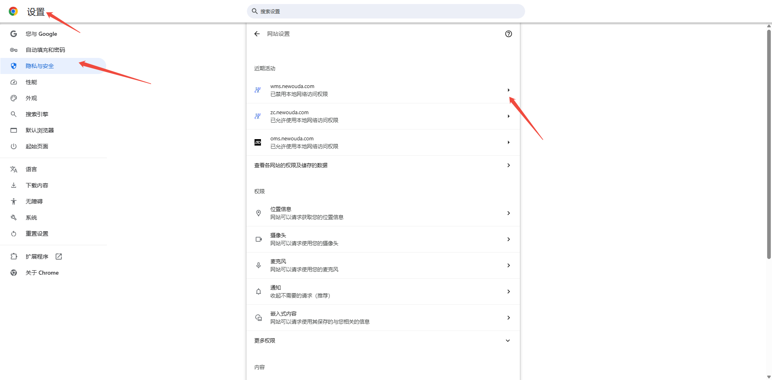Expand wms.newouda.com site permissions arrow
This screenshot has height=380, width=772.
[x=508, y=90]
